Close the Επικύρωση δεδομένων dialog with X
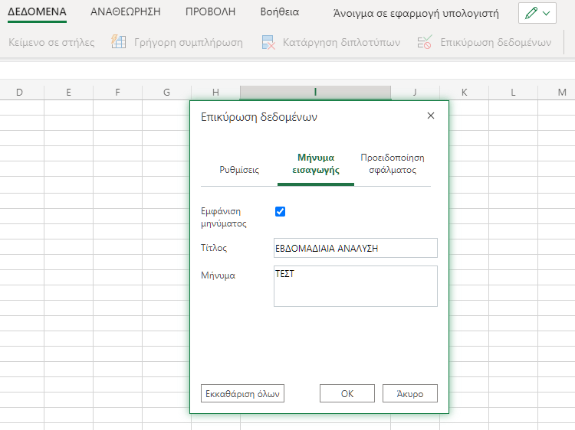 pyautogui.click(x=430, y=116)
